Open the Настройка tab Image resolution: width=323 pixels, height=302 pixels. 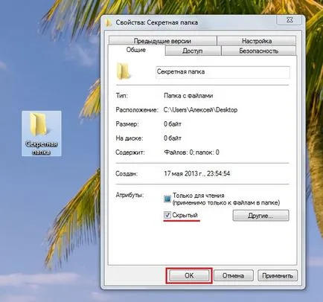pos(257,41)
